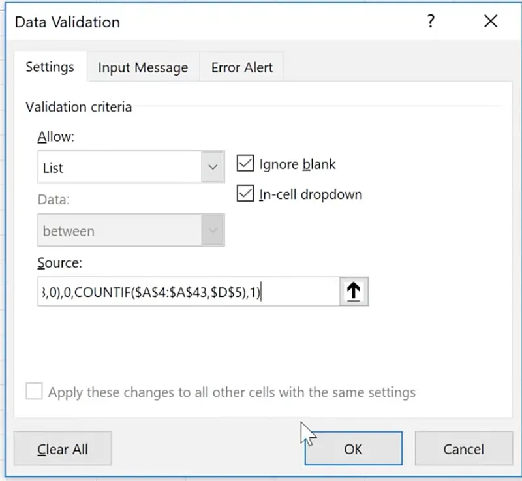Click the Cancel button
Screen dimensions: 522x481
[x=463, y=449]
